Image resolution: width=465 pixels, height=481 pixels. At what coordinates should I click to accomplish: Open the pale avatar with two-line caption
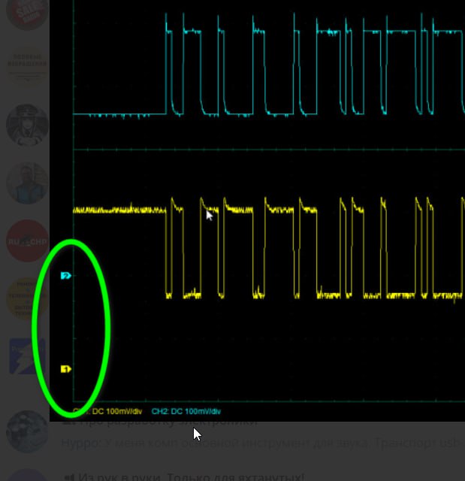27,67
